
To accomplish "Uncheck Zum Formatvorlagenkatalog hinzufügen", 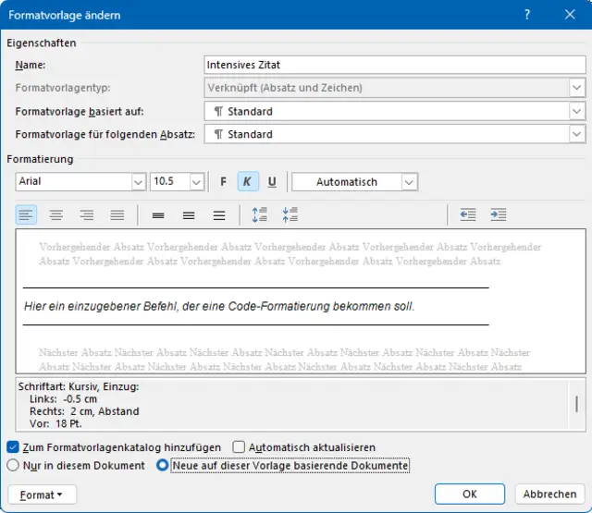I will pyautogui.click(x=13, y=447).
